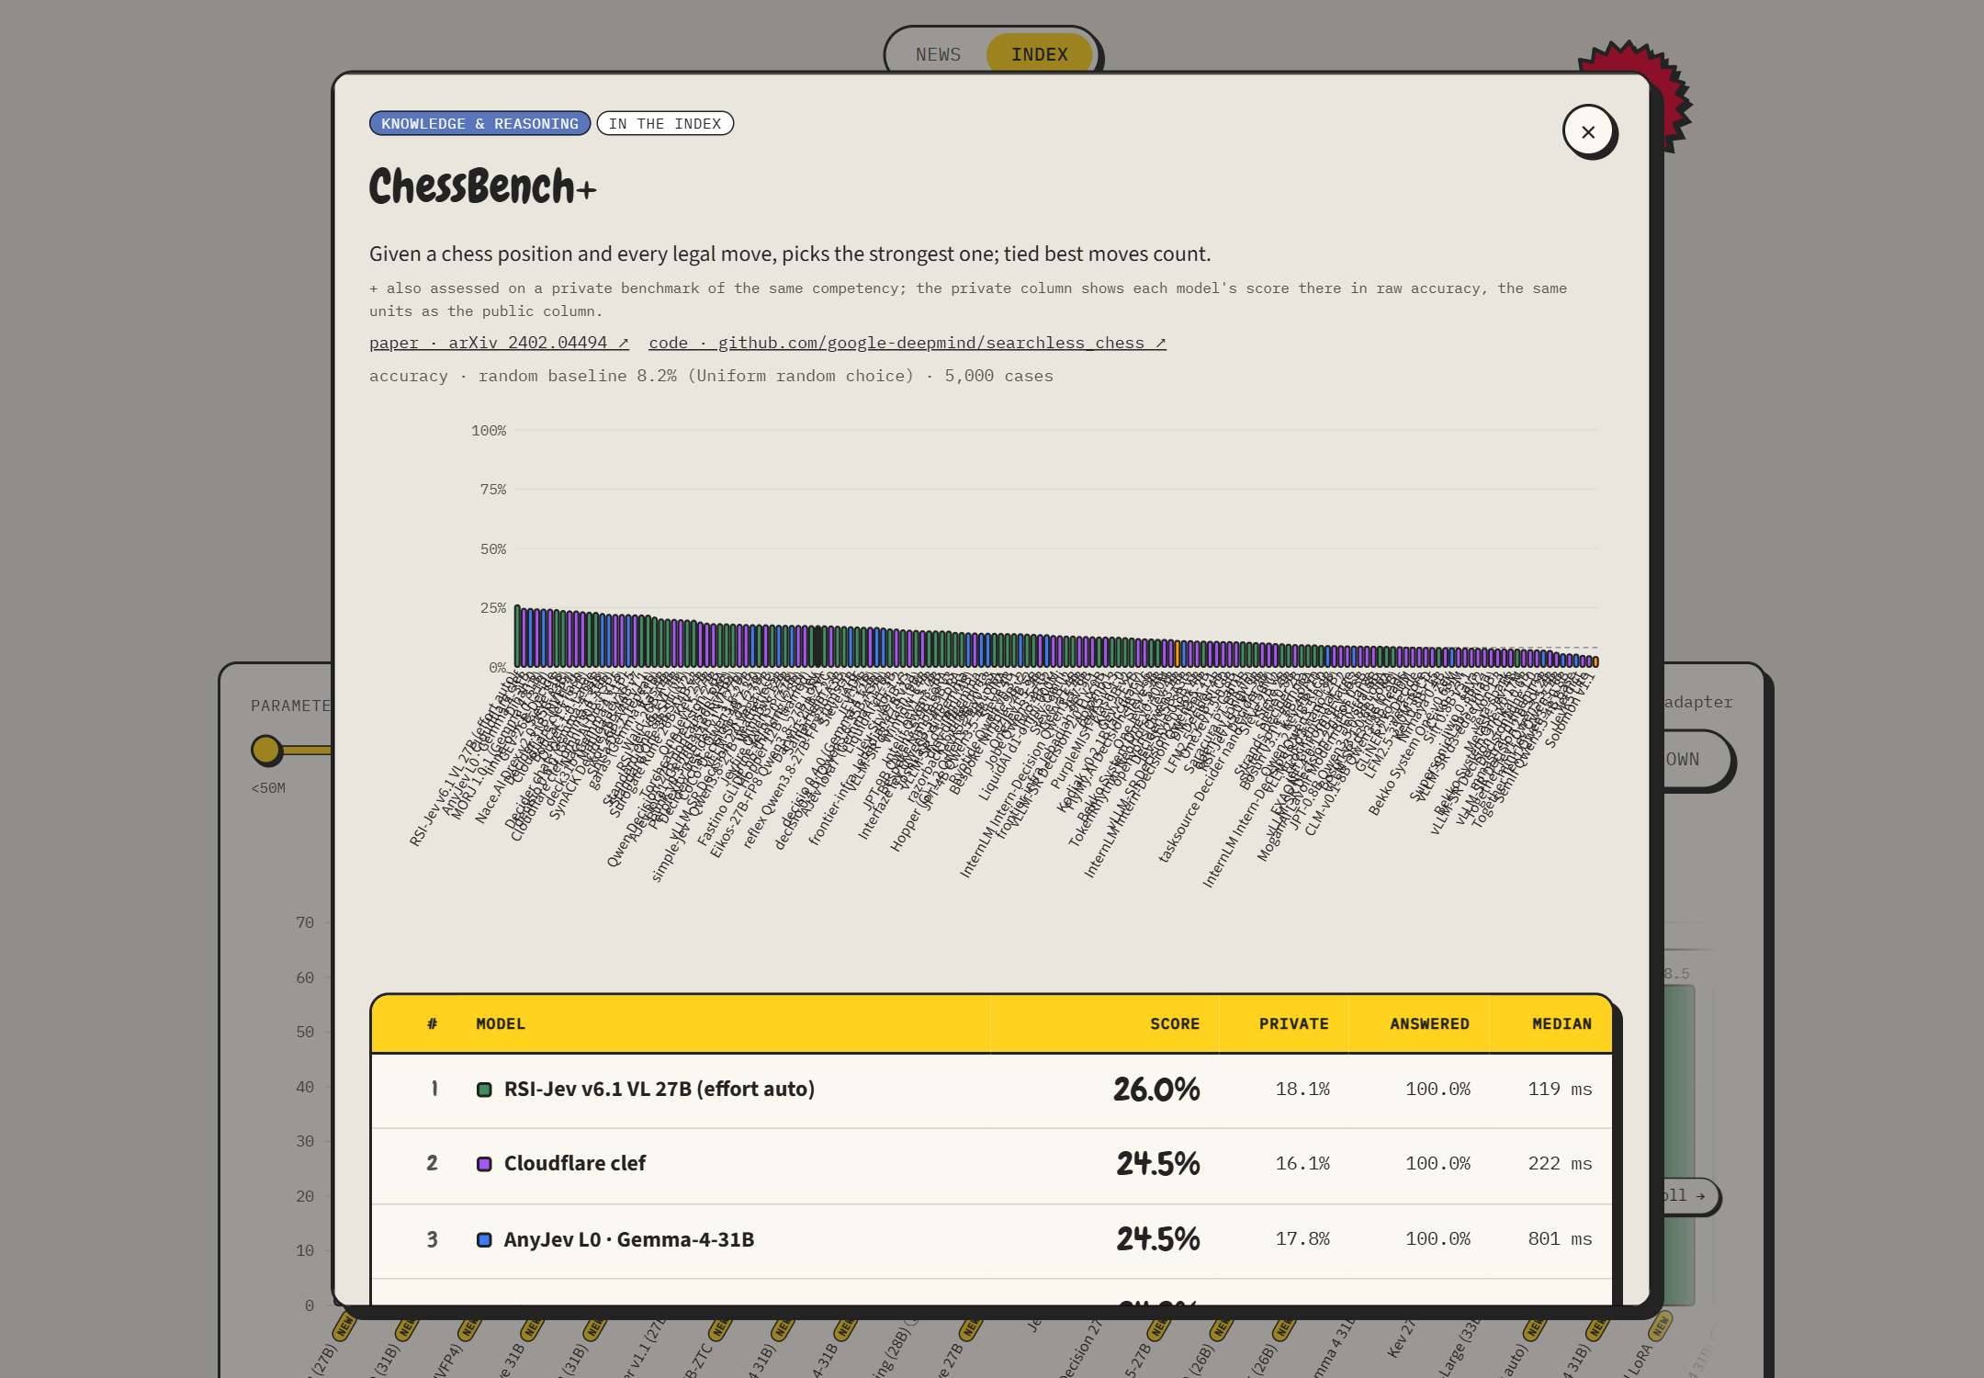Sort table by PRIVATE column header
This screenshot has width=1984, height=1378.
pyautogui.click(x=1293, y=1023)
